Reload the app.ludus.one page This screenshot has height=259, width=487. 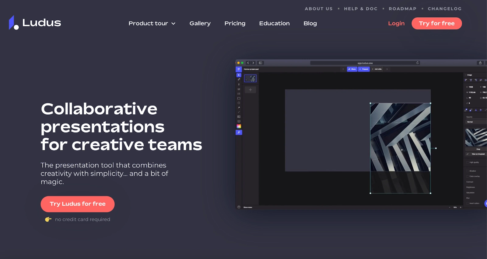pos(418,63)
